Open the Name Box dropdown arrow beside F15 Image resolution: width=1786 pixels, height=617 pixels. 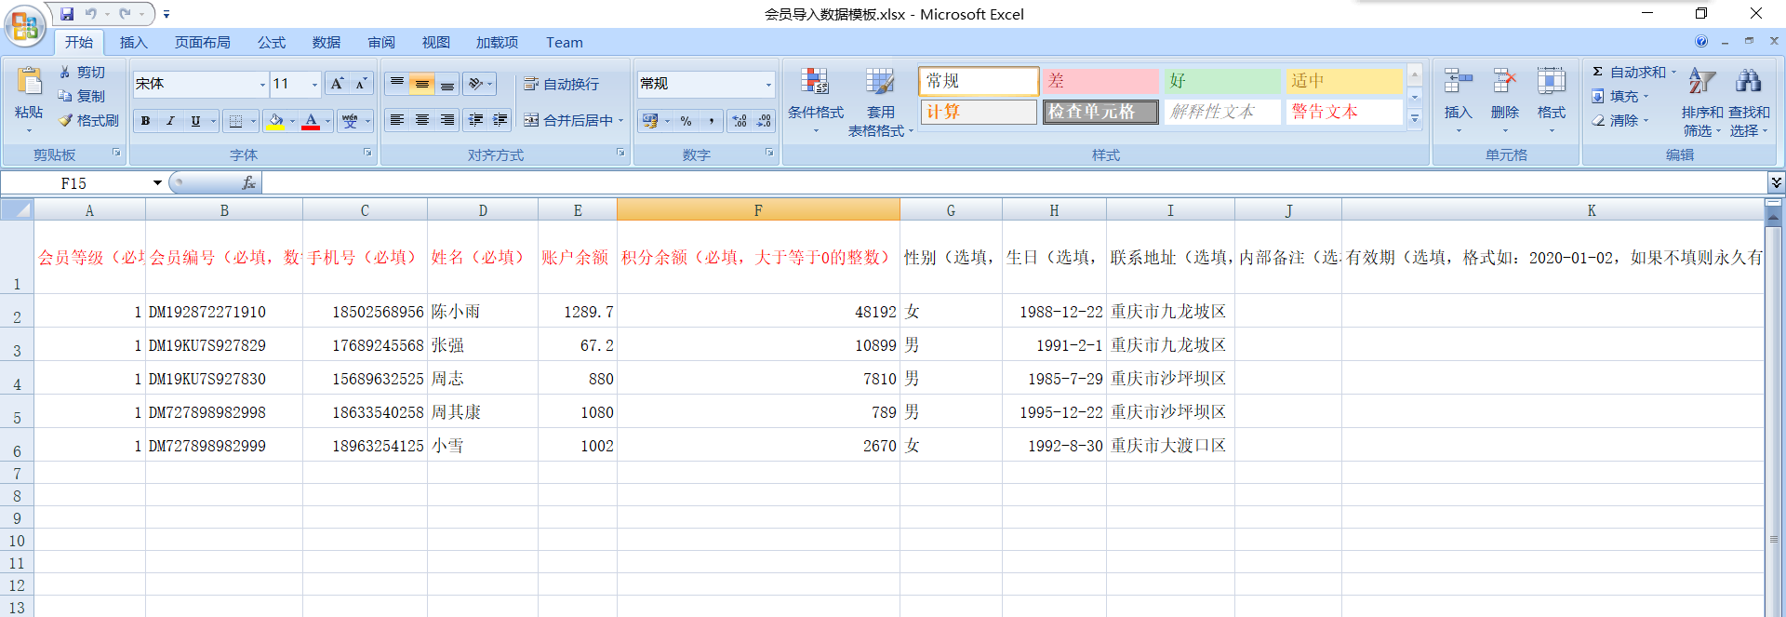157,183
